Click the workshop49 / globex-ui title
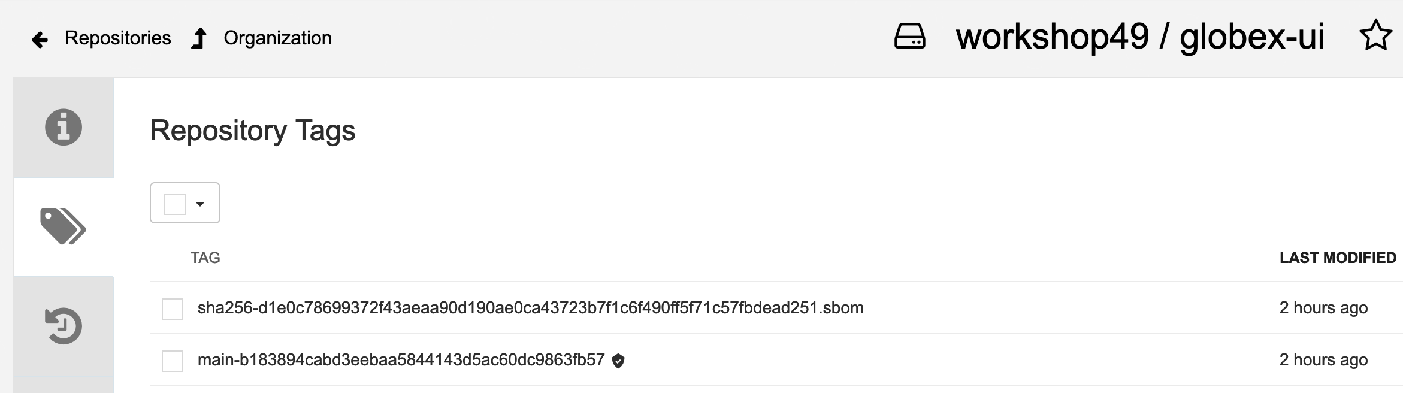Viewport: 1403px width, 393px height. click(x=1140, y=37)
